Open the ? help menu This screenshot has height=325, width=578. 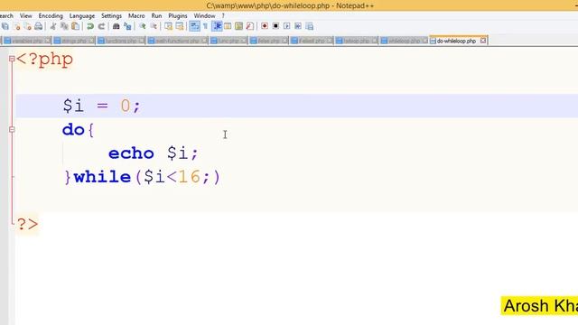(223, 16)
